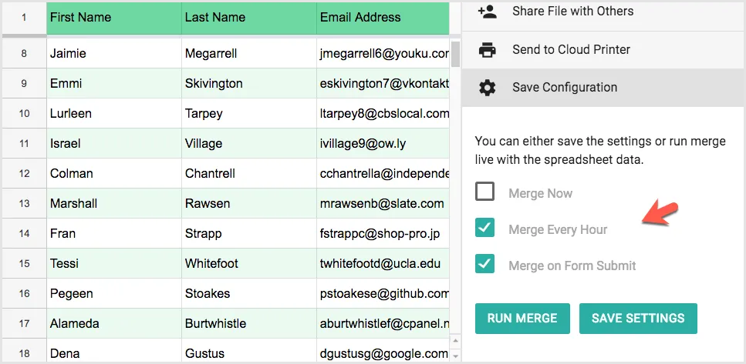The height and width of the screenshot is (364, 746).
Task: Open the Share File with Others menu entry
Action: pyautogui.click(x=572, y=12)
